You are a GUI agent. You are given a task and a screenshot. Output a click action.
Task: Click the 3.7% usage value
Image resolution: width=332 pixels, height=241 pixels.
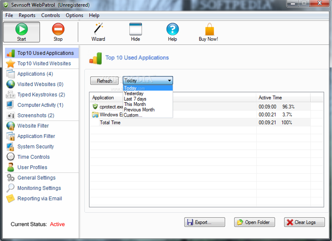pos(287,115)
